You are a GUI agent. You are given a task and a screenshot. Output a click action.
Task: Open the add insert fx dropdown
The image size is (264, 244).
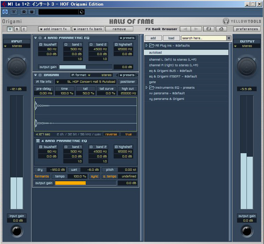coord(54,29)
